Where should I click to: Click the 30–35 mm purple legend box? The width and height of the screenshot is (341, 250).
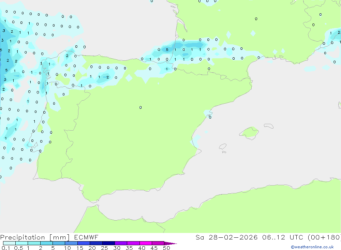point(121,243)
